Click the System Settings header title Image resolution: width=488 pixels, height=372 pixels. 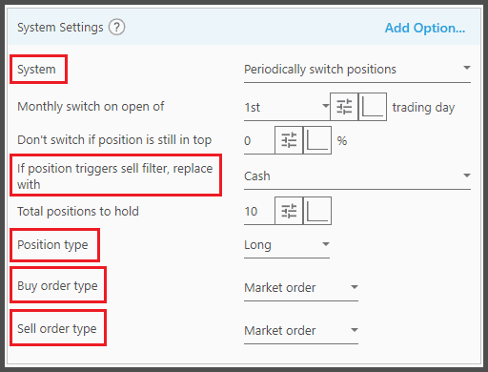[60, 28]
